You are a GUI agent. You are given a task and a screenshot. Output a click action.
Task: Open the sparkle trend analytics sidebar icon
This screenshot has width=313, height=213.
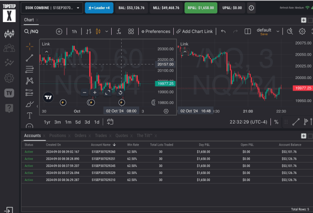coord(9,62)
